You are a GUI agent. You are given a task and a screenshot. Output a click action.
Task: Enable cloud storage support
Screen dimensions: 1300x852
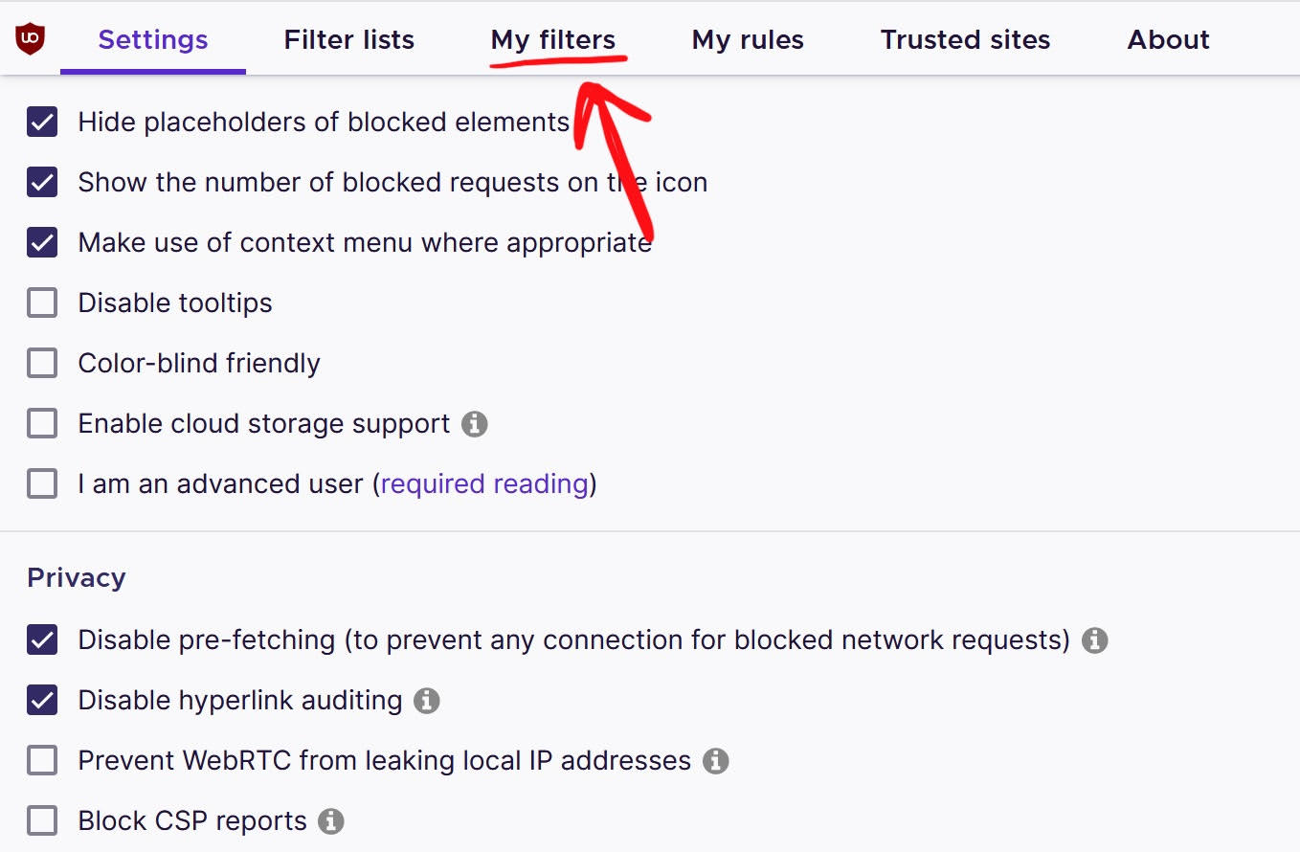point(41,423)
